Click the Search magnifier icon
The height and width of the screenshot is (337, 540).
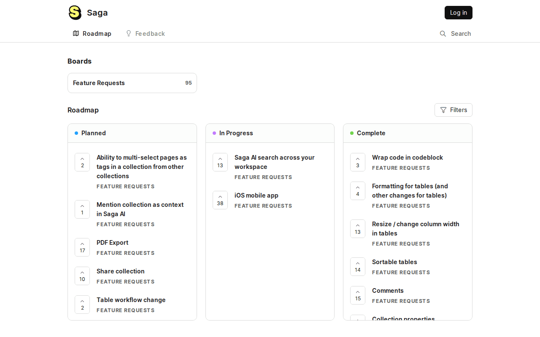(x=443, y=34)
